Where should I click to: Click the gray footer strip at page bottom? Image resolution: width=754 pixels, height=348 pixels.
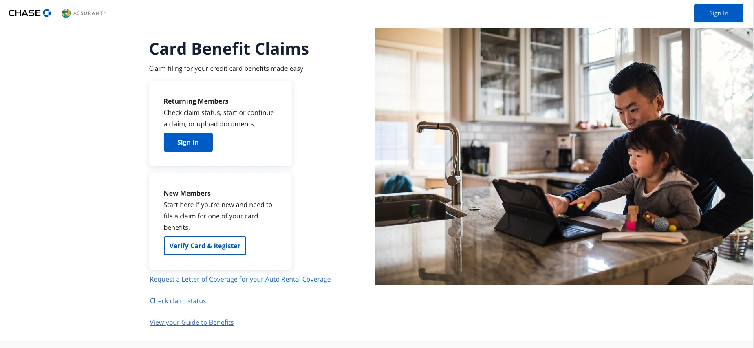[x=377, y=344]
